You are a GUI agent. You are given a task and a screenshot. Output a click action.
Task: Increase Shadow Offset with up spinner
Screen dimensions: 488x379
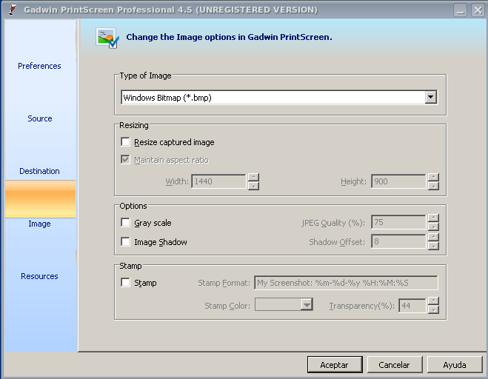(433, 238)
